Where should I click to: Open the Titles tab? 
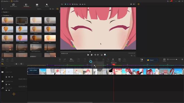point(37,5)
